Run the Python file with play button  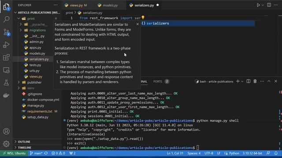tap(258, 5)
